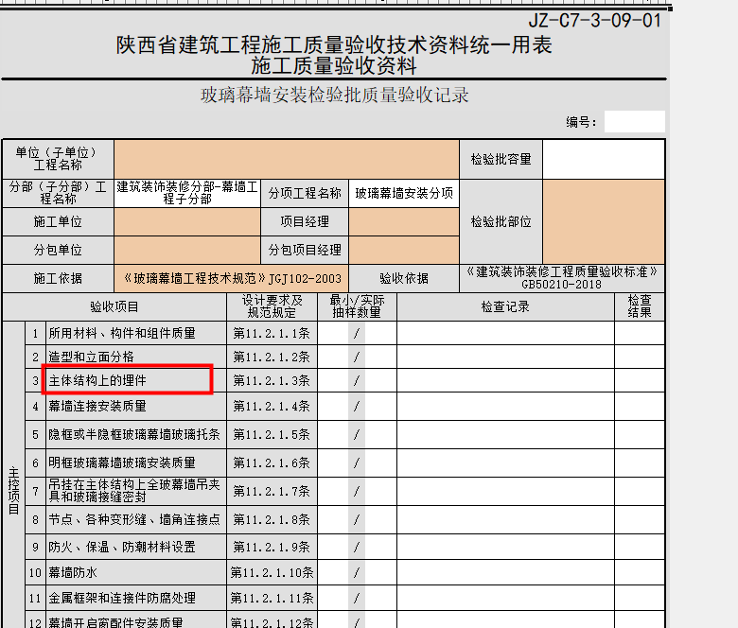Screen dimensions: 738x628
Task: Click the 施工单位 entry field
Action: click(187, 222)
